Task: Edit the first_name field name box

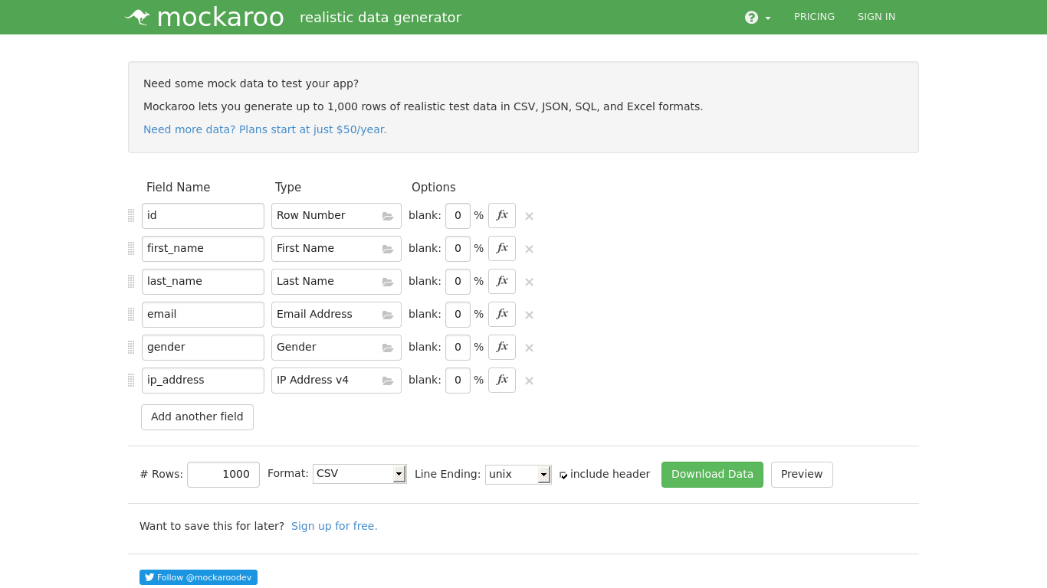Action: 203,249
